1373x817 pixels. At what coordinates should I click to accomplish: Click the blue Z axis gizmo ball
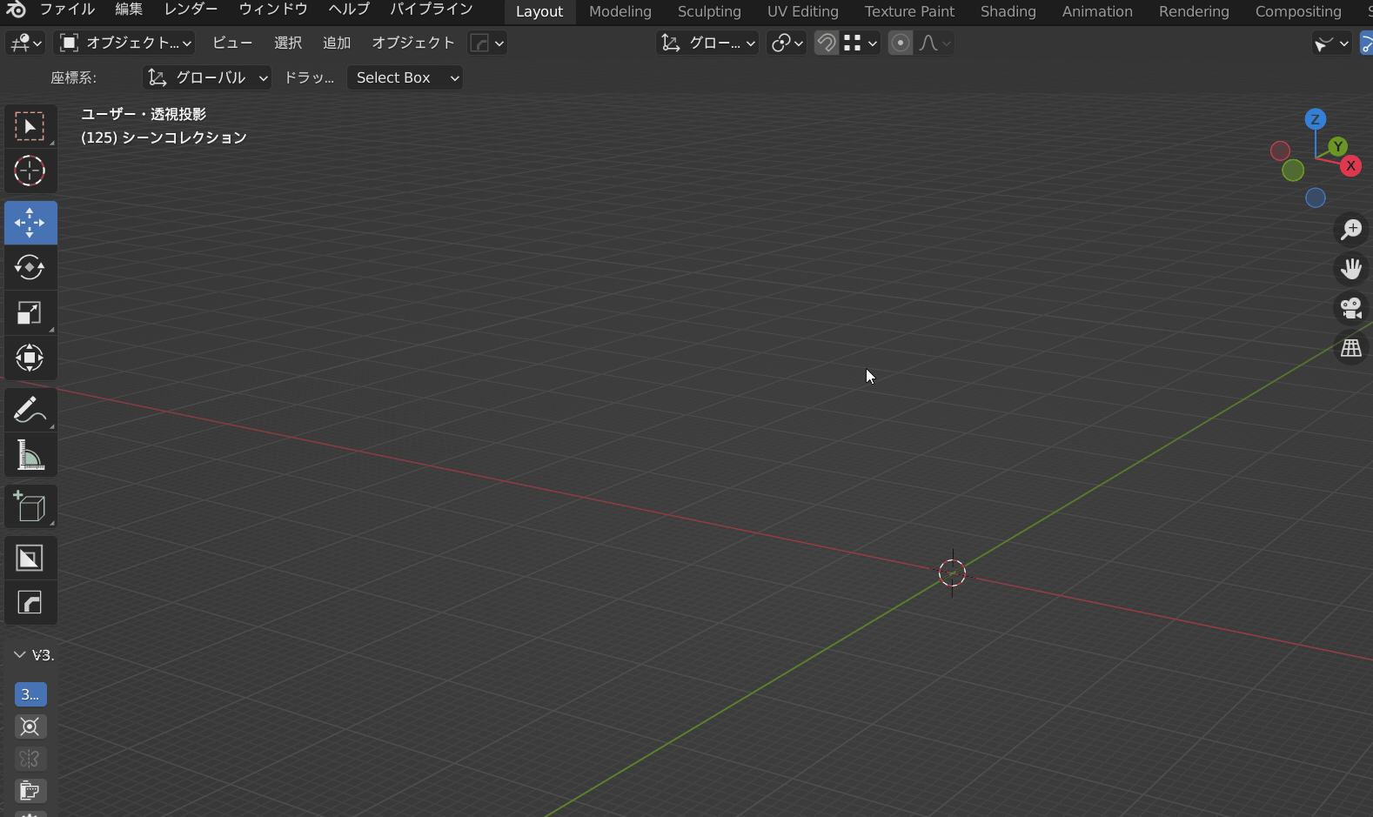point(1316,119)
